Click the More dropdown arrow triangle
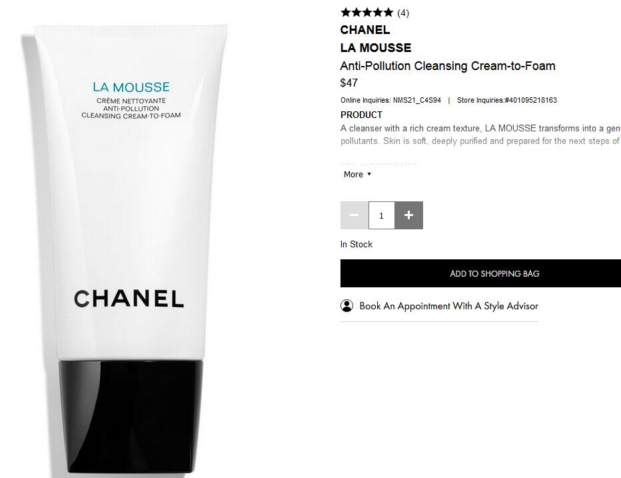This screenshot has width=621, height=478. (x=369, y=174)
